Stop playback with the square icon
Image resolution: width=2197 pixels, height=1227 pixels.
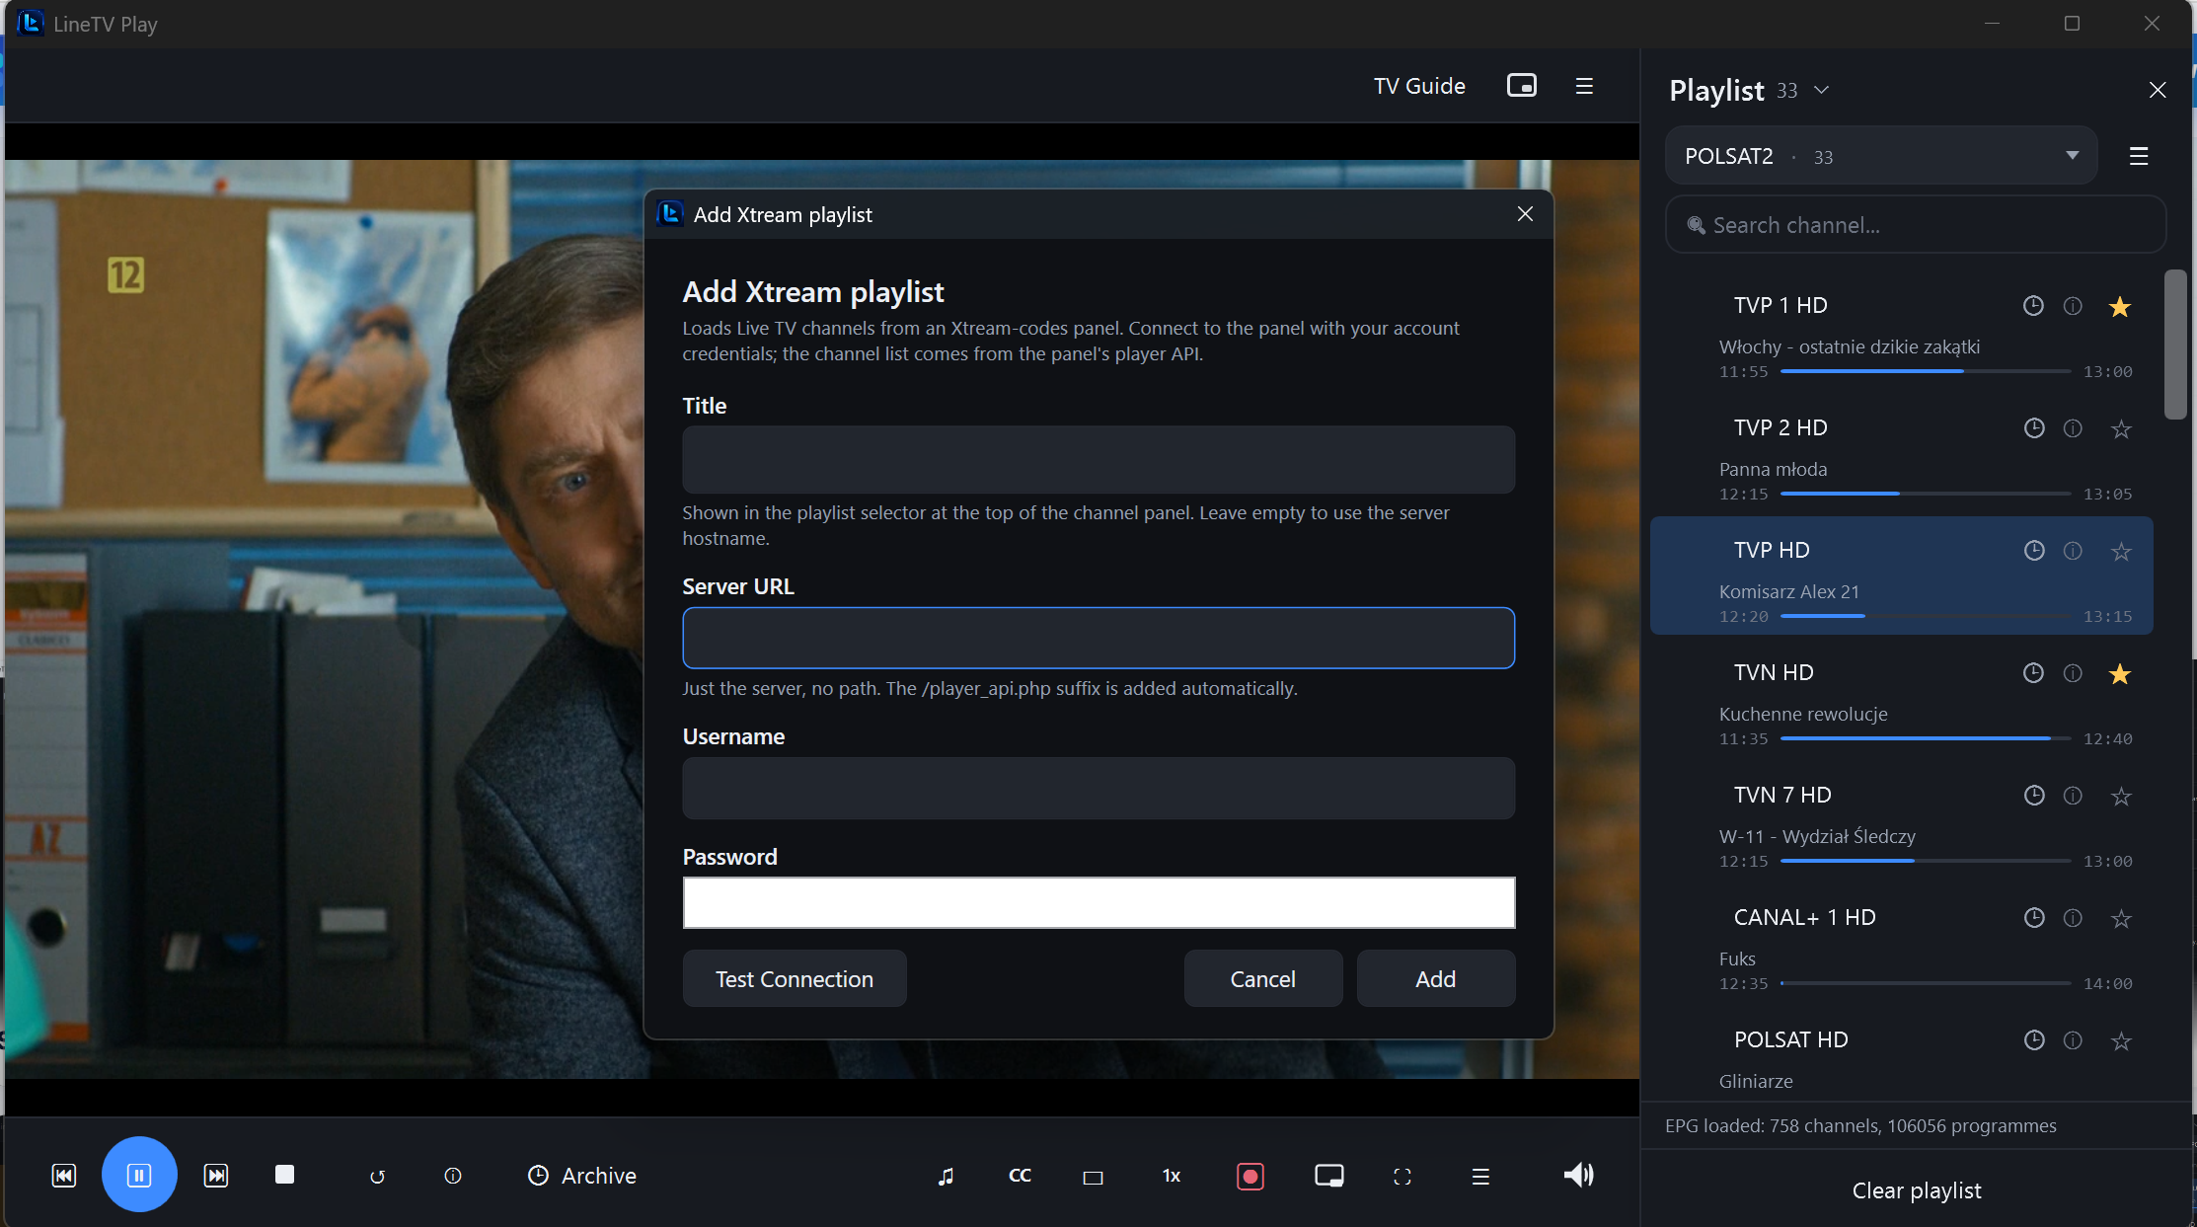(x=284, y=1175)
